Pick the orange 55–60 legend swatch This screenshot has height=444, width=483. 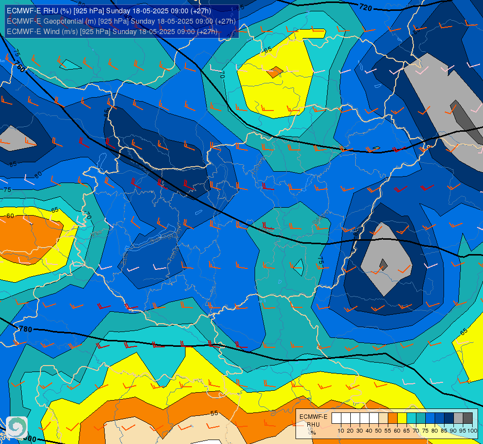pyautogui.click(x=393, y=418)
